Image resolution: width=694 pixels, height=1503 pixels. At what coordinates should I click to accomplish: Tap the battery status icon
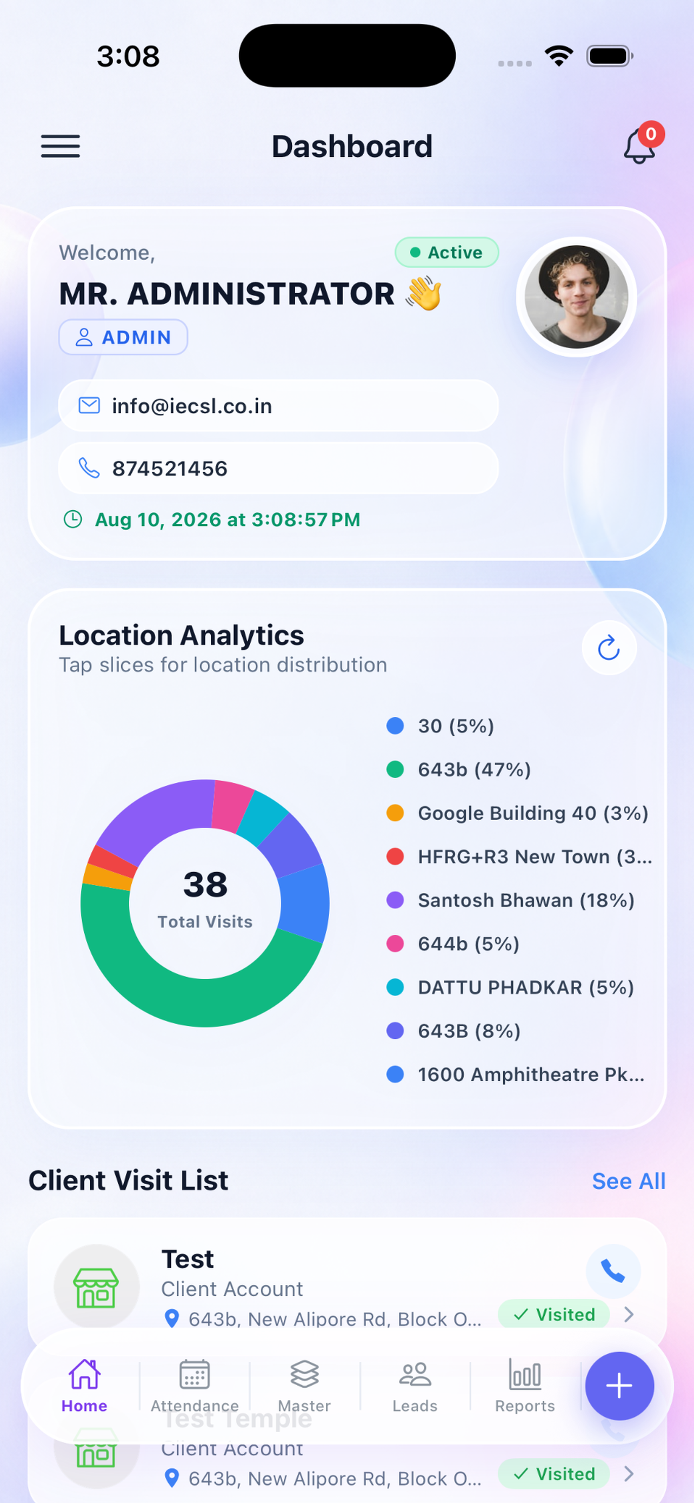point(610,56)
